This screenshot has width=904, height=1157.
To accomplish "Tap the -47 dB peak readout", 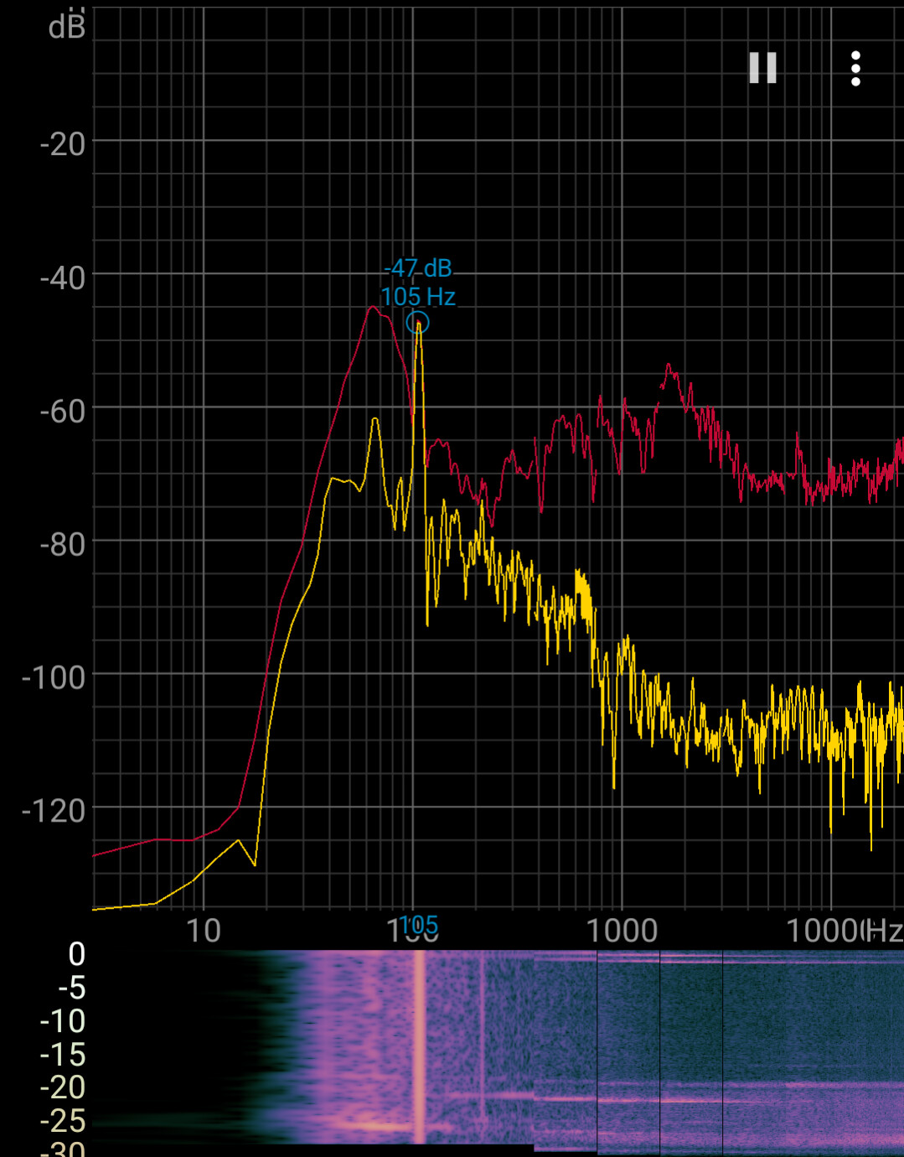I will 417,268.
